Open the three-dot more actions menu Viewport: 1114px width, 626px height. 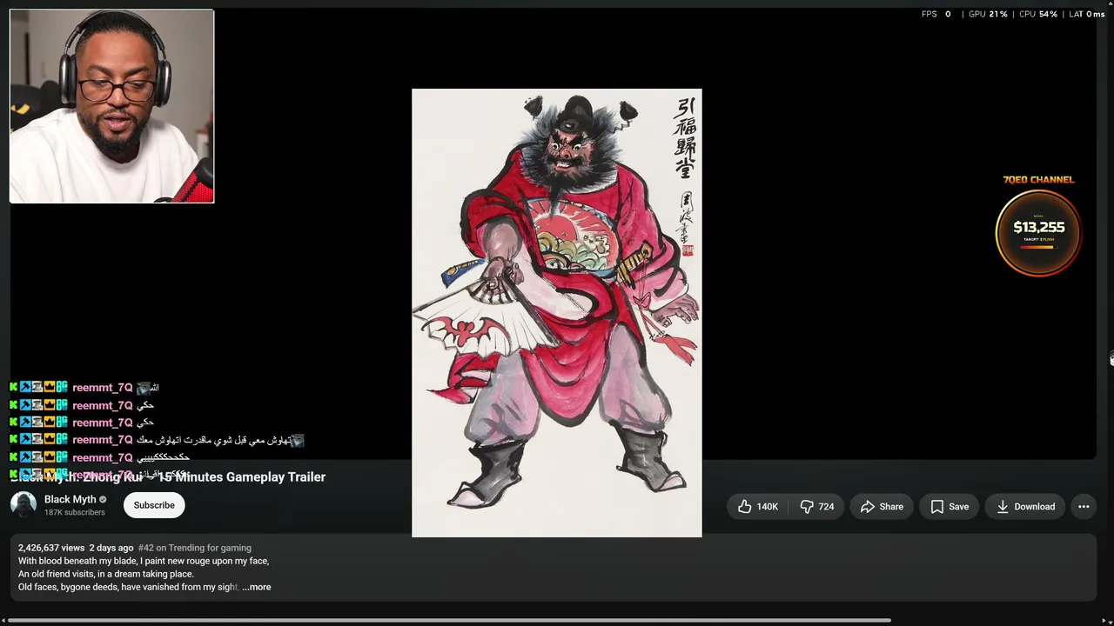coord(1084,507)
